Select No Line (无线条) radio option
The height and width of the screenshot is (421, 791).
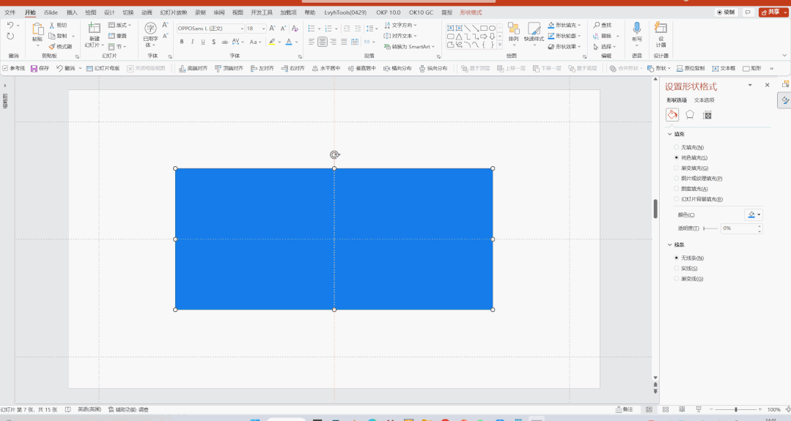[677, 258]
